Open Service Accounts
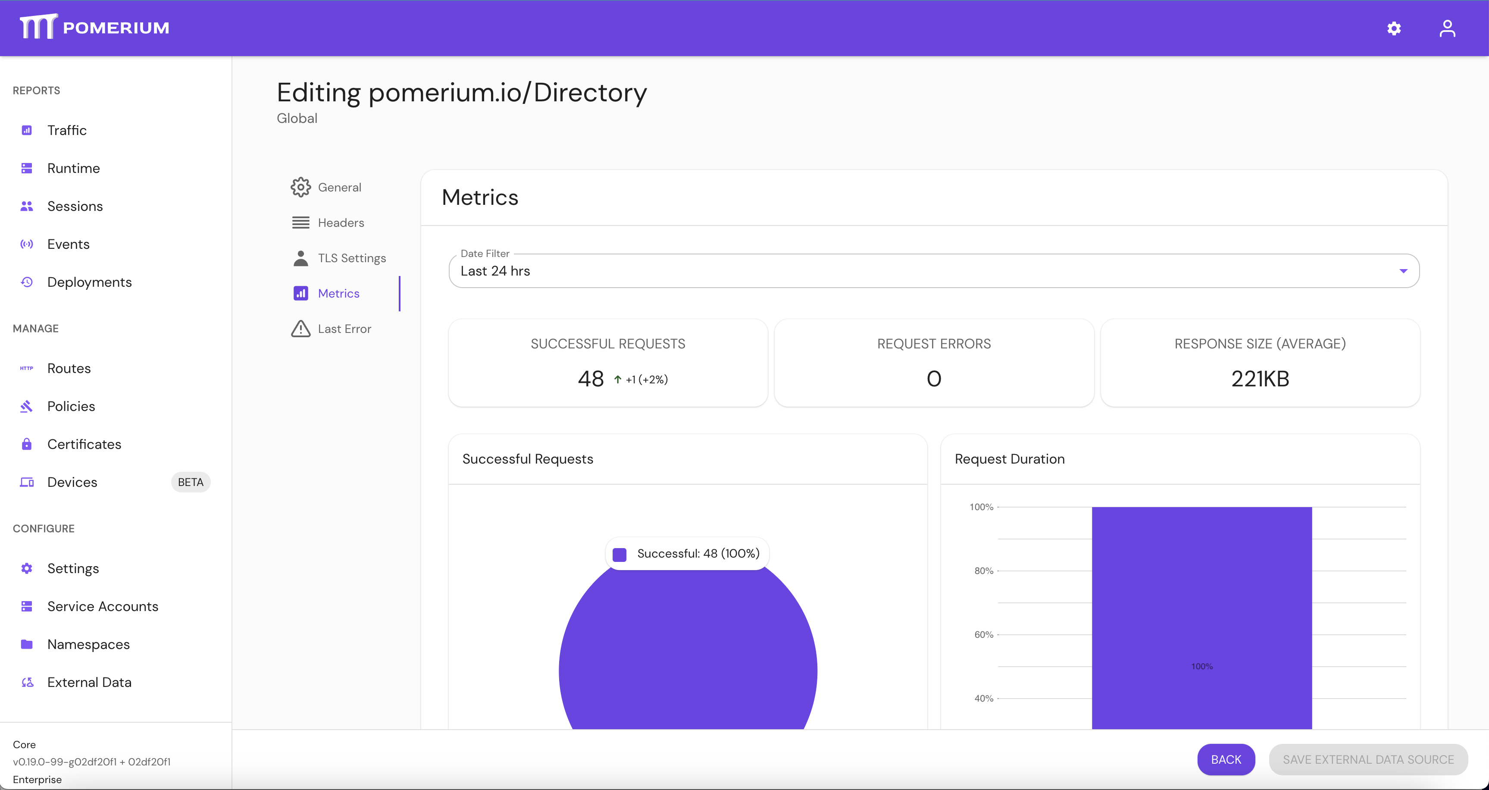 click(102, 606)
